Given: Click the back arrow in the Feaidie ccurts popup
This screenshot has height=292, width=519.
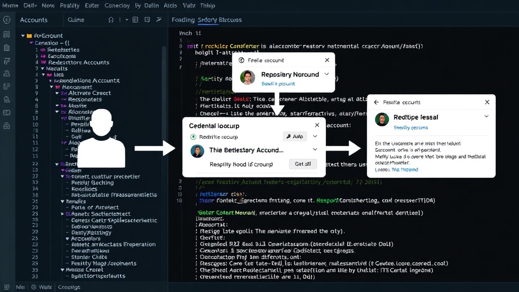Looking at the screenshot, I should 377,102.
